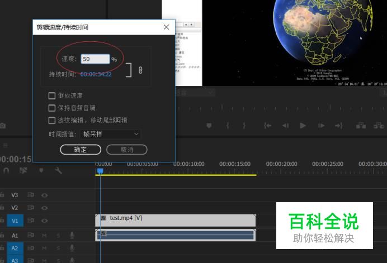387x263 pixels.
Task: Solo track A2 with S button
Action: 58,248
